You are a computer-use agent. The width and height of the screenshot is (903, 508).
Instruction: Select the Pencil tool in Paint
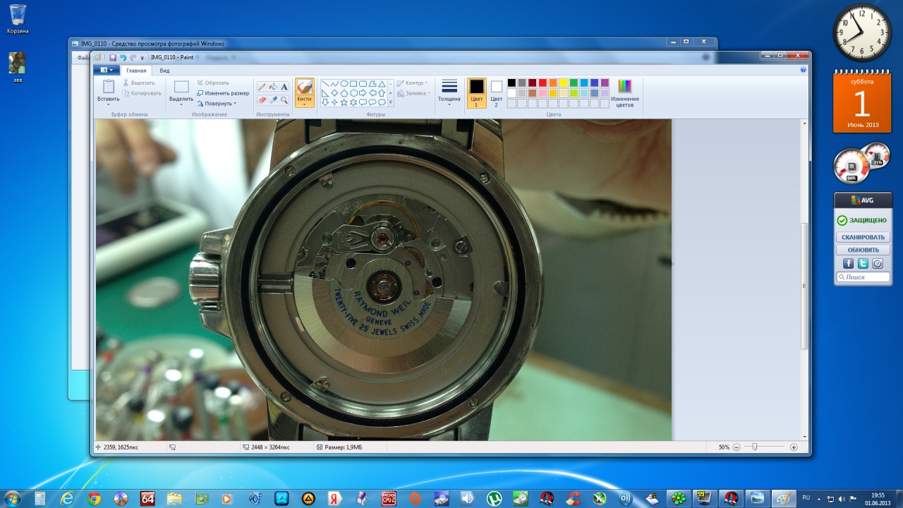coord(262,87)
